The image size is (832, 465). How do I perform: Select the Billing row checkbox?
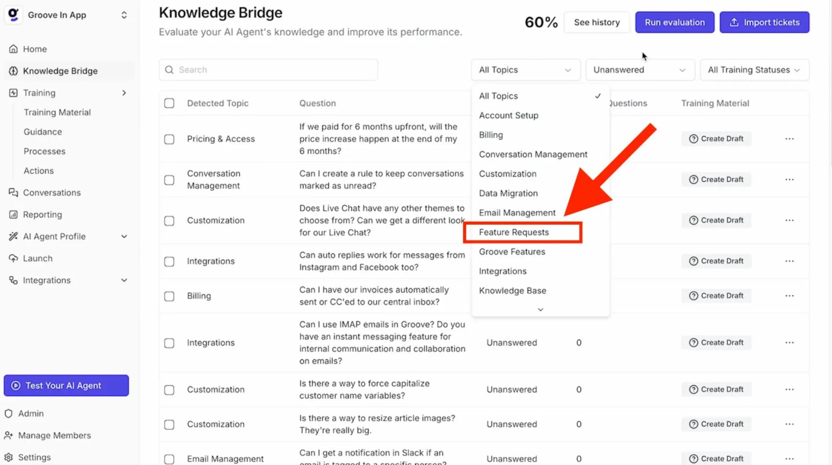[x=169, y=296]
